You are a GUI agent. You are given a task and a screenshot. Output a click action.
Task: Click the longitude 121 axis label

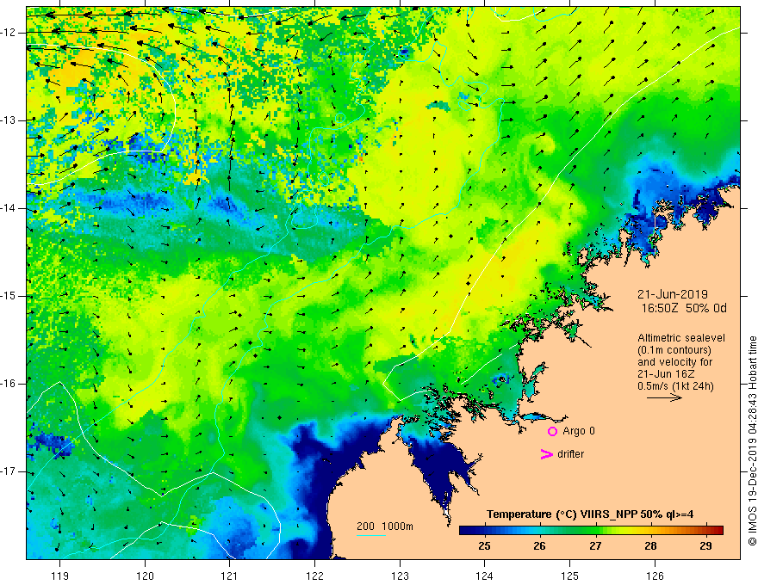click(230, 576)
